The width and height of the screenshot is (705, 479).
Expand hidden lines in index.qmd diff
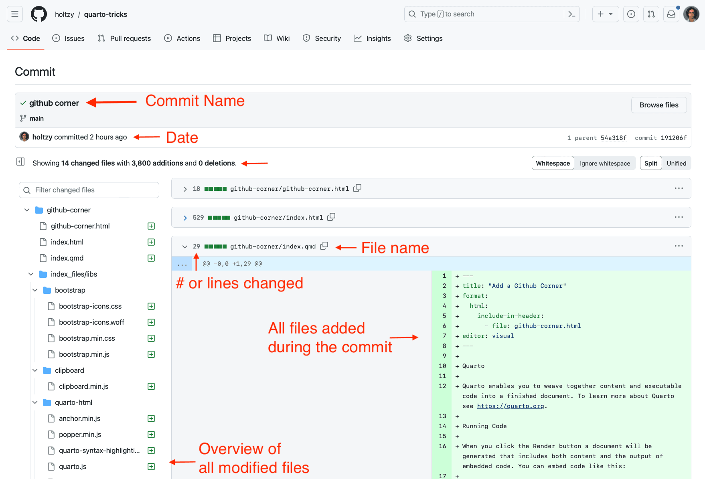(182, 264)
